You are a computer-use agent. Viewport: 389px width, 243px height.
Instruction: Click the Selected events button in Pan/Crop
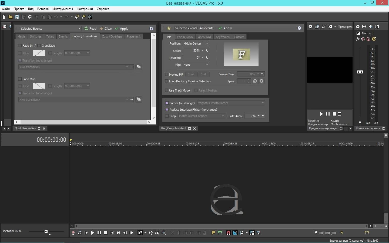(186, 28)
